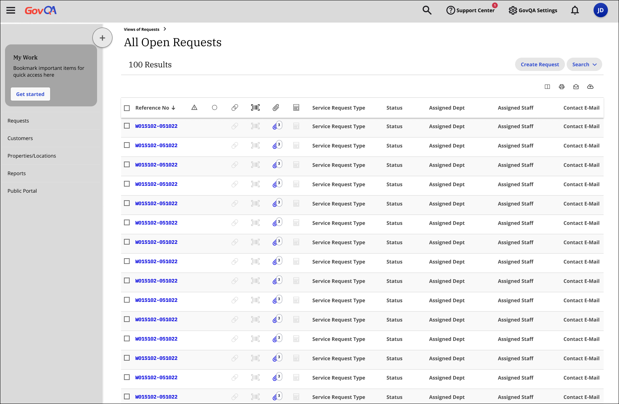
Task: Check the fourth request row checkbox
Action: tap(127, 184)
